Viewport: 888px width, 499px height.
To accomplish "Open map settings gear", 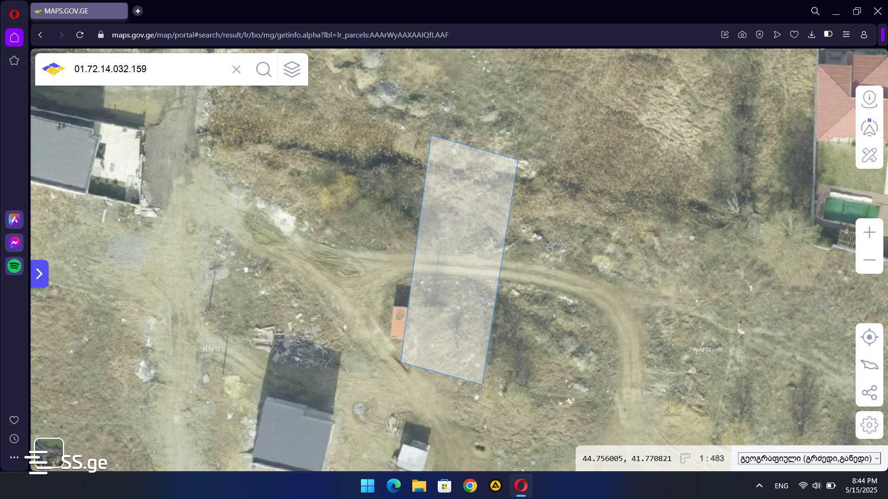I will [869, 425].
